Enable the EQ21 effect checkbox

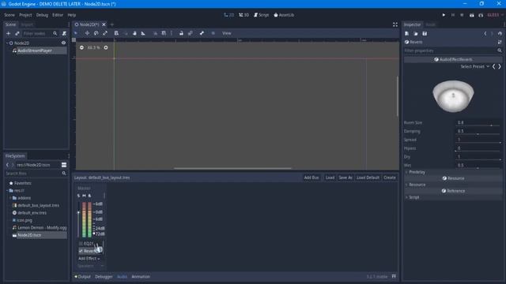[x=81, y=244]
